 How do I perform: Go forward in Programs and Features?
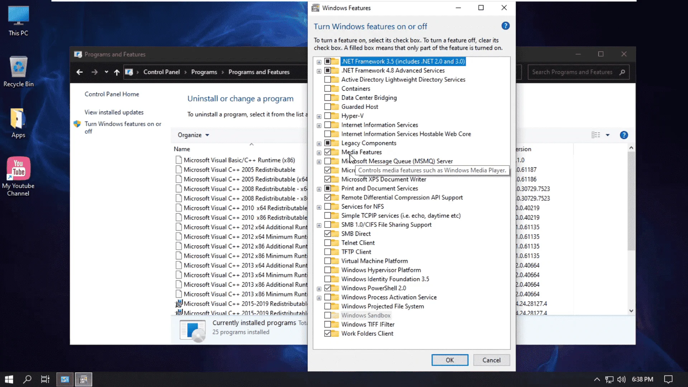point(95,72)
